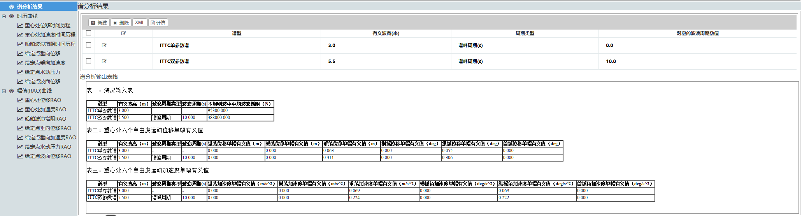This screenshot has width=802, height=216.
Task: Click the edit icon for ITTC双参数谱 row
Action: (x=104, y=61)
